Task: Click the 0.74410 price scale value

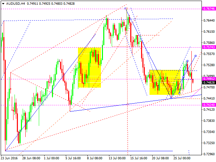Action: coord(209,99)
